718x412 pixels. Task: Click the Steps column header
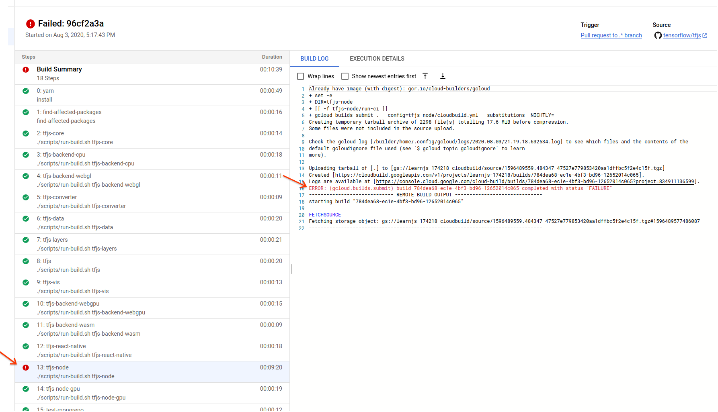(29, 57)
